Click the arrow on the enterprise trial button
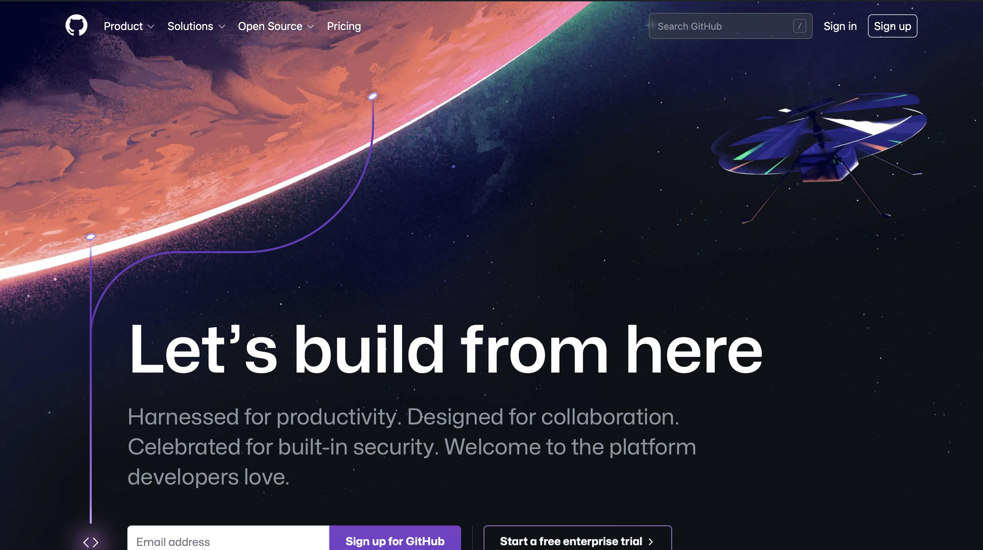983x550 pixels. click(651, 541)
